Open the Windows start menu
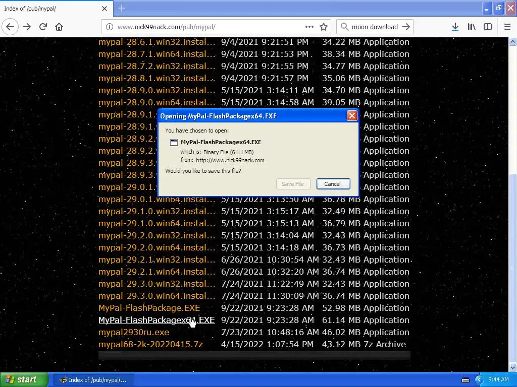517x387 pixels. [24, 380]
